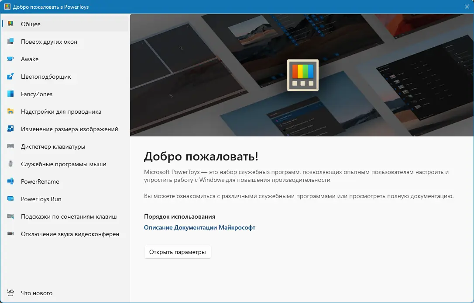This screenshot has height=303, width=474.
Task: Click the Цветоподборщик eyedropper icon
Action: tap(10, 77)
